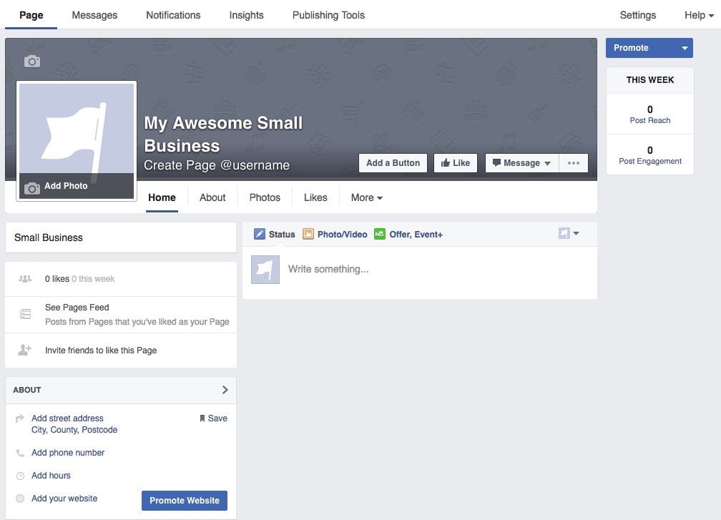Open the Publishing Tools tab
Screen dimensions: 721x520
point(328,15)
